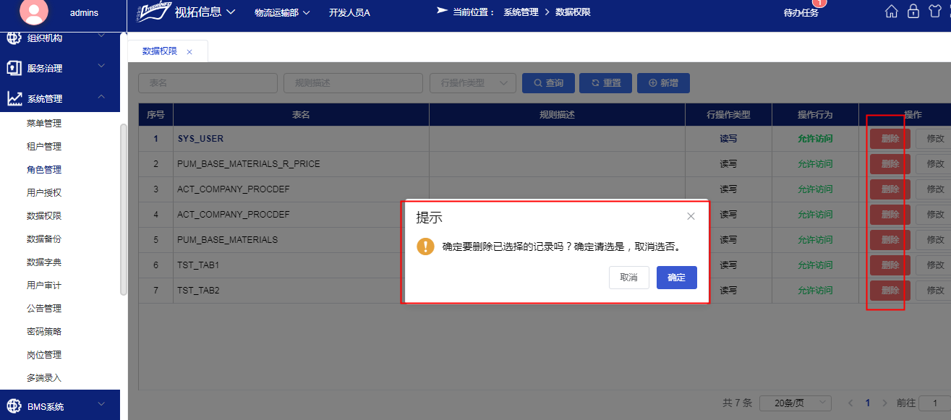Image resolution: width=951 pixels, height=420 pixels.
Task: Open 数据权限 in sidebar menu
Action: pos(44,216)
